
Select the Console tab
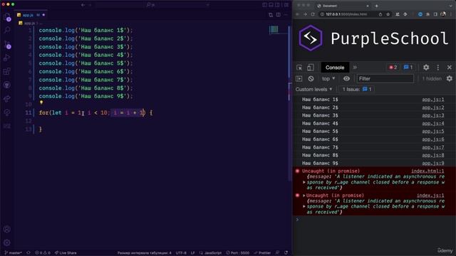[x=335, y=68]
